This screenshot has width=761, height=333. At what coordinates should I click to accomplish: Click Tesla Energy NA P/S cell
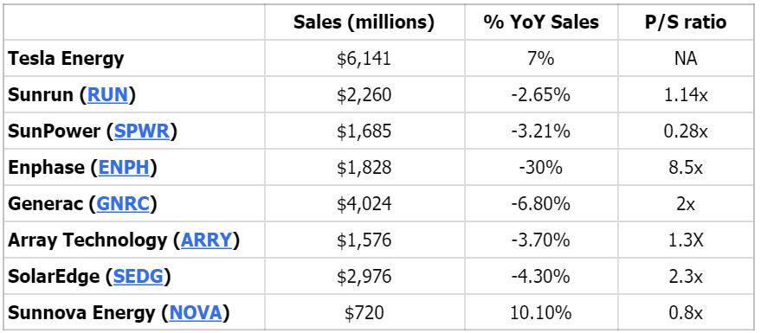pos(686,59)
